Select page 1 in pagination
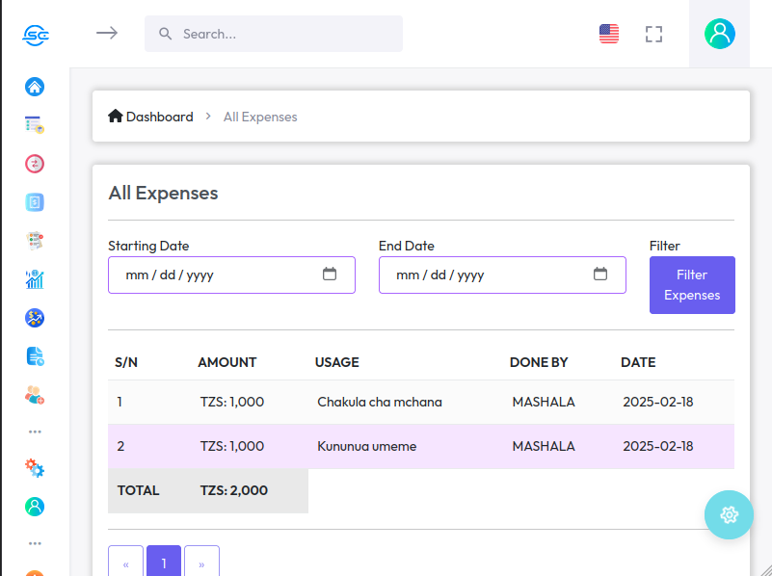772x576 pixels. (164, 563)
